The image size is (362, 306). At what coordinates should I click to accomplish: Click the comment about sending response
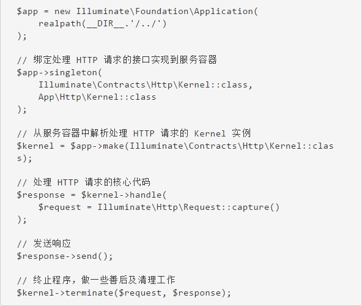(44, 244)
